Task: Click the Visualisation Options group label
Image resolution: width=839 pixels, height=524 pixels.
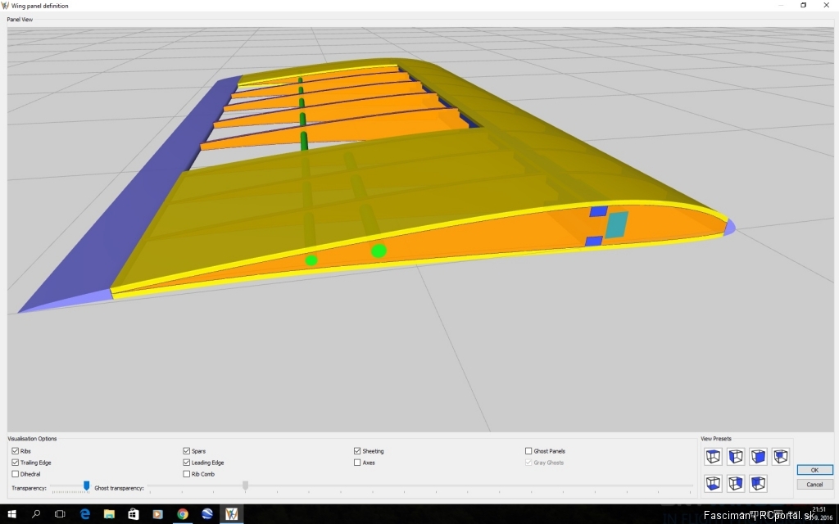Action: 32,439
